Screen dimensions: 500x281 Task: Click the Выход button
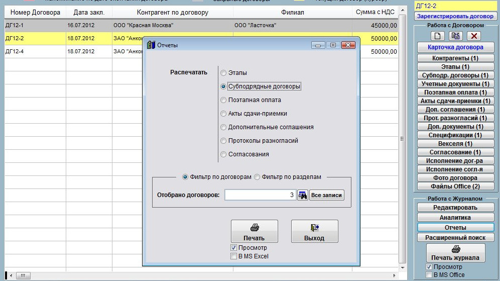(314, 231)
